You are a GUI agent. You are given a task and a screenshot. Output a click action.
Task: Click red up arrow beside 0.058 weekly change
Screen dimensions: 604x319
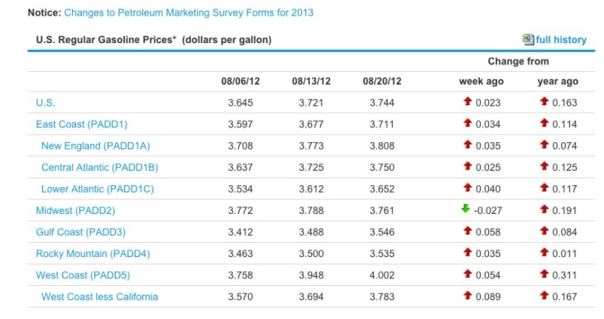point(467,231)
